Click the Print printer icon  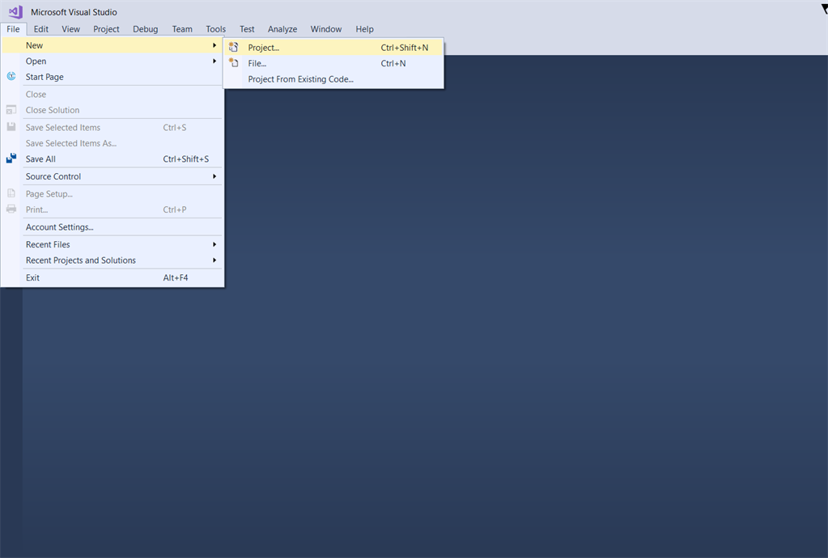[11, 209]
